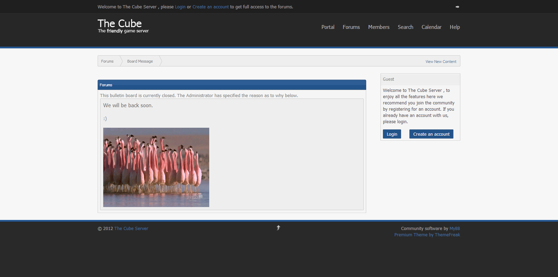This screenshot has height=277, width=558.
Task: Click The Cube site logo title
Action: [x=120, y=23]
